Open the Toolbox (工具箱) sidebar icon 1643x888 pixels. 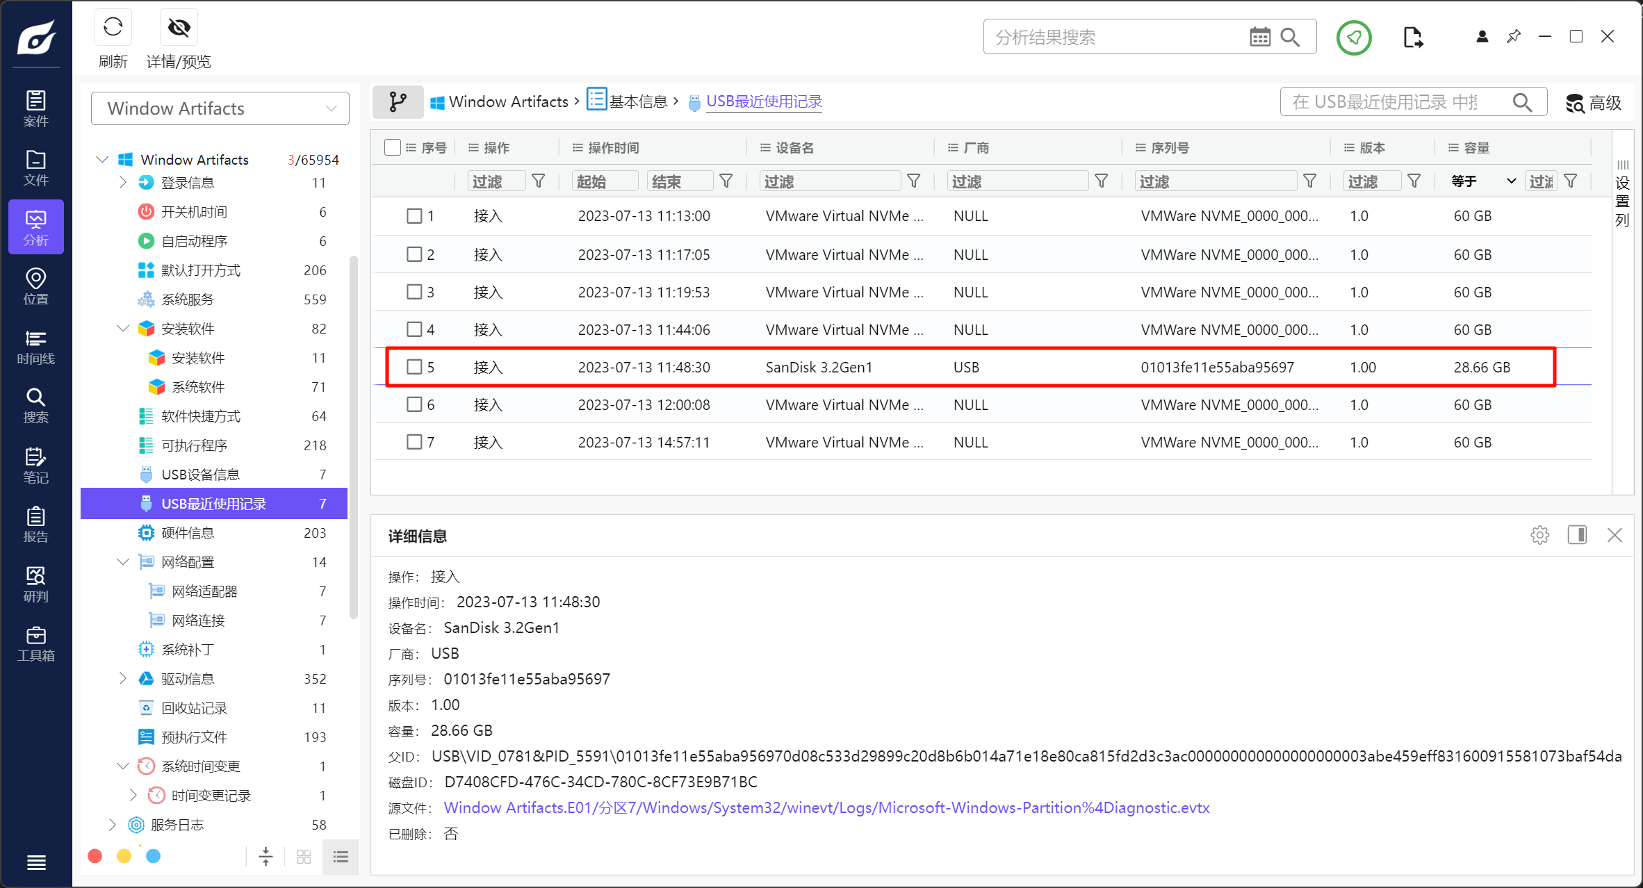[x=35, y=644]
